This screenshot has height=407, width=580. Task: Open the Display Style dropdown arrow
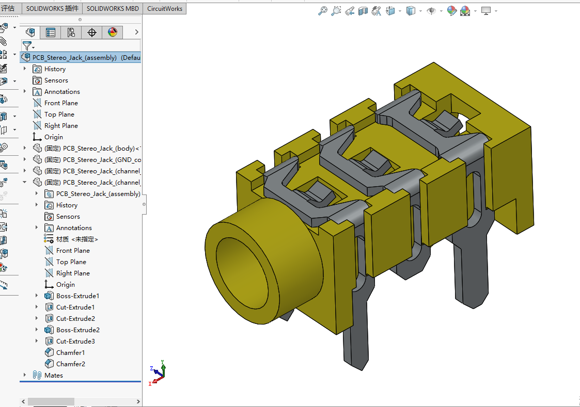[x=420, y=11]
